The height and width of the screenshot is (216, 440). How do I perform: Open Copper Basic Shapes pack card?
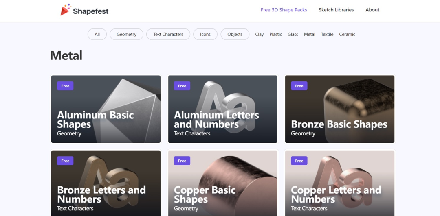223,183
